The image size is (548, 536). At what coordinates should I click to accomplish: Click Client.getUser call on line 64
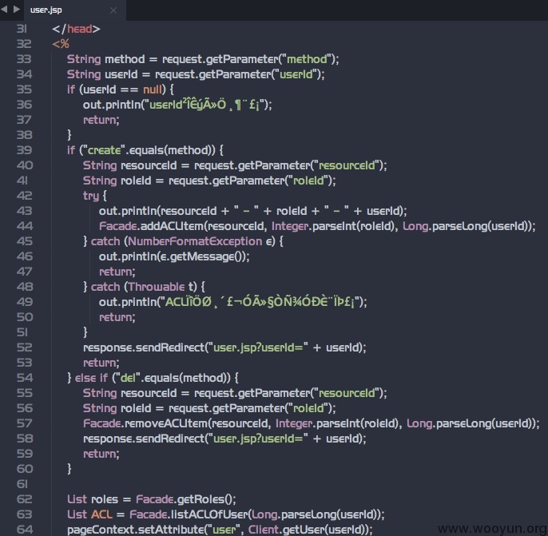(x=308, y=530)
